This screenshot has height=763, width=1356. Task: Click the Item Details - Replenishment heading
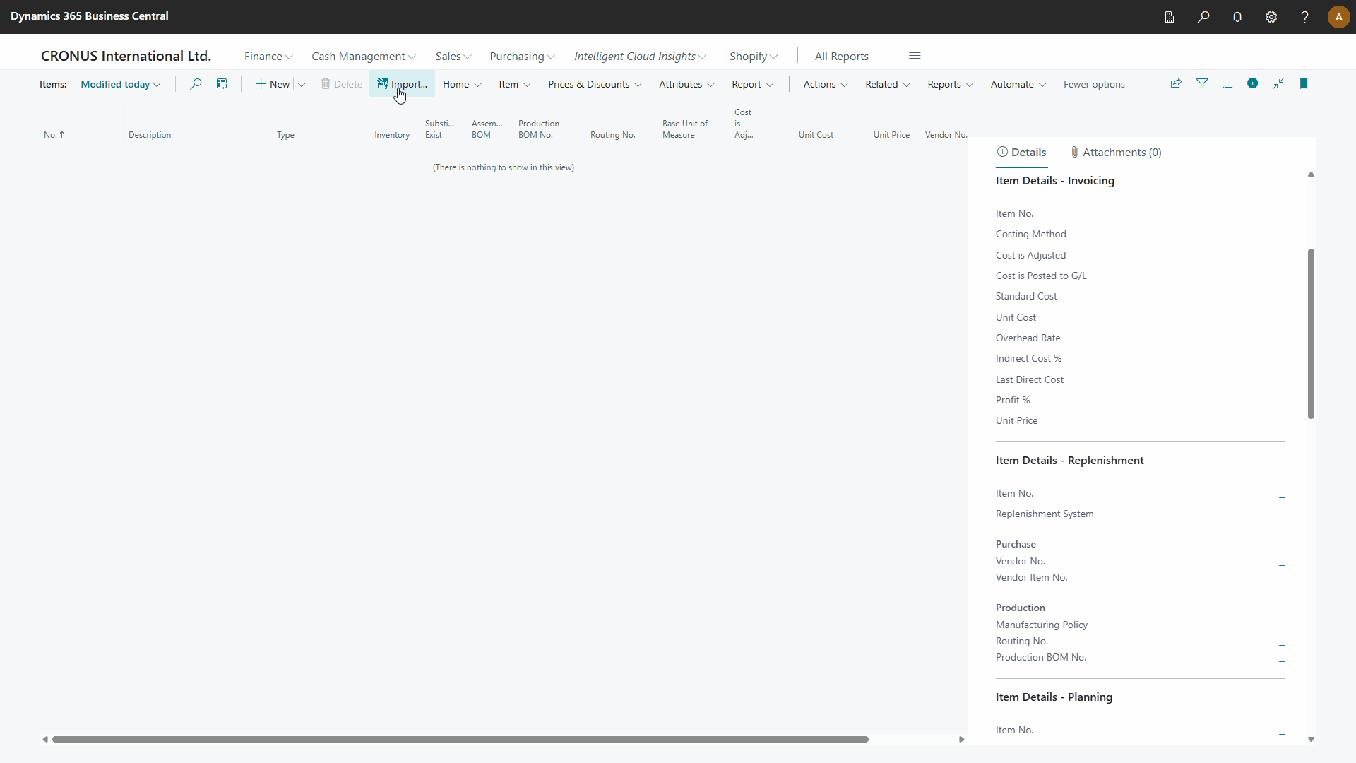click(x=1069, y=461)
